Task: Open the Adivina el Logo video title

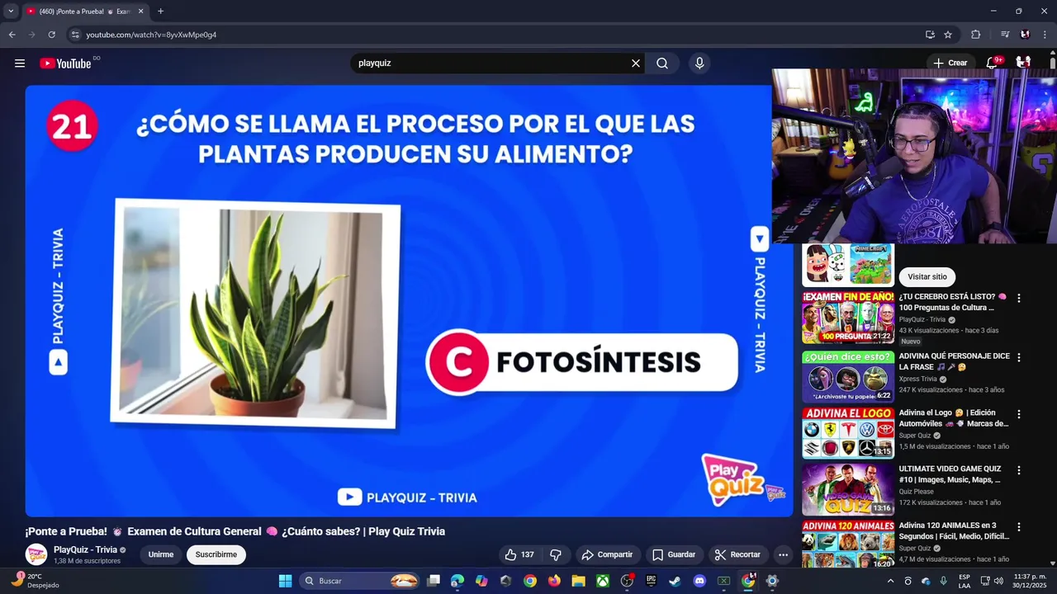Action: coord(954,418)
